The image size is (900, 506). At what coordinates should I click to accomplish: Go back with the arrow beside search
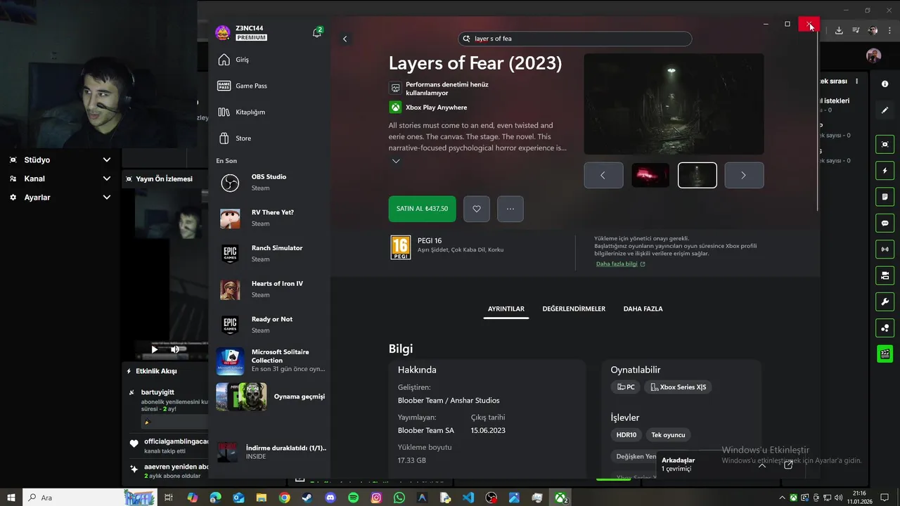coord(345,39)
